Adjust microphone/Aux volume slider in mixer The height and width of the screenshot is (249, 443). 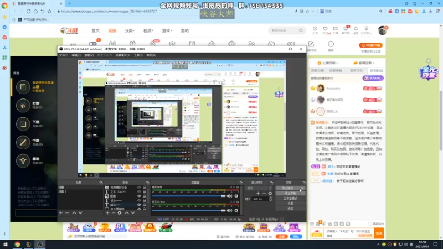pos(188,210)
